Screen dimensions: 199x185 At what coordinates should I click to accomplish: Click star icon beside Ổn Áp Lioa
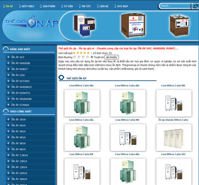pos(9,75)
